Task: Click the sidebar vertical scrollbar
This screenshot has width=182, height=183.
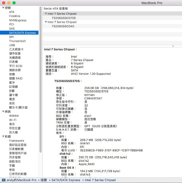Action: point(40,79)
